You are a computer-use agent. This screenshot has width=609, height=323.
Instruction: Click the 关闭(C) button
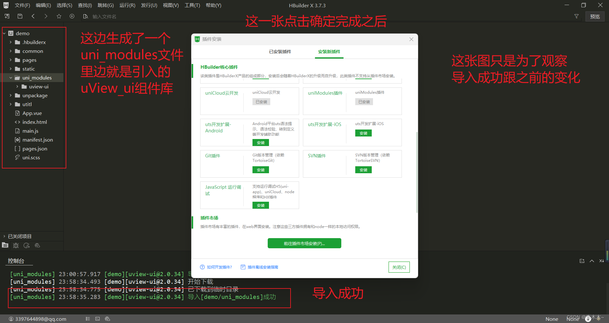399,267
